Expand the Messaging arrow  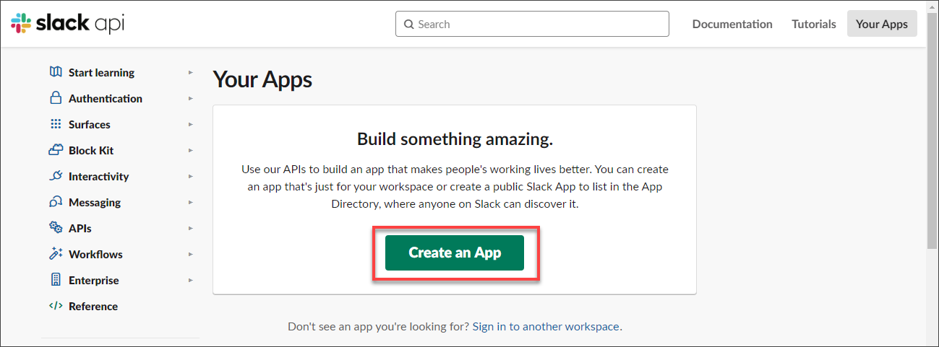pyautogui.click(x=191, y=202)
